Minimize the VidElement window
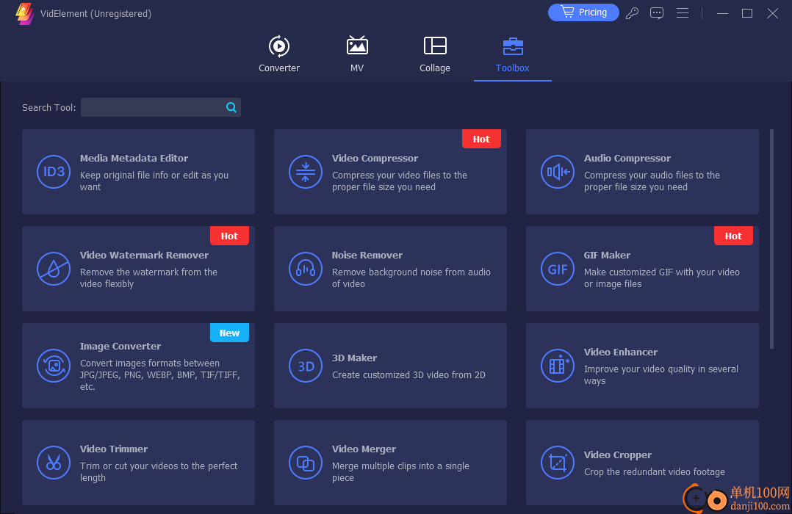This screenshot has height=514, width=792. coord(722,13)
